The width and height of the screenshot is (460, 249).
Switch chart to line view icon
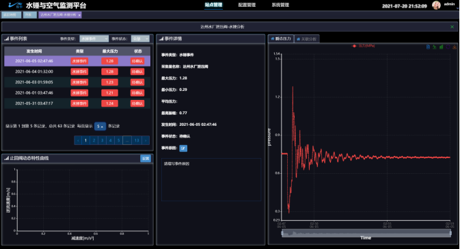pyautogui.click(x=435, y=47)
